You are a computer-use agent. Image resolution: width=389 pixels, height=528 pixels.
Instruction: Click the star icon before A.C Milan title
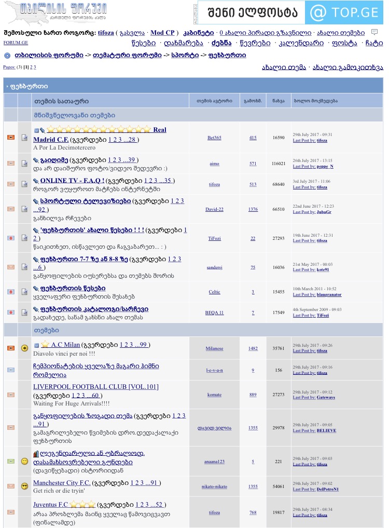tap(45, 345)
